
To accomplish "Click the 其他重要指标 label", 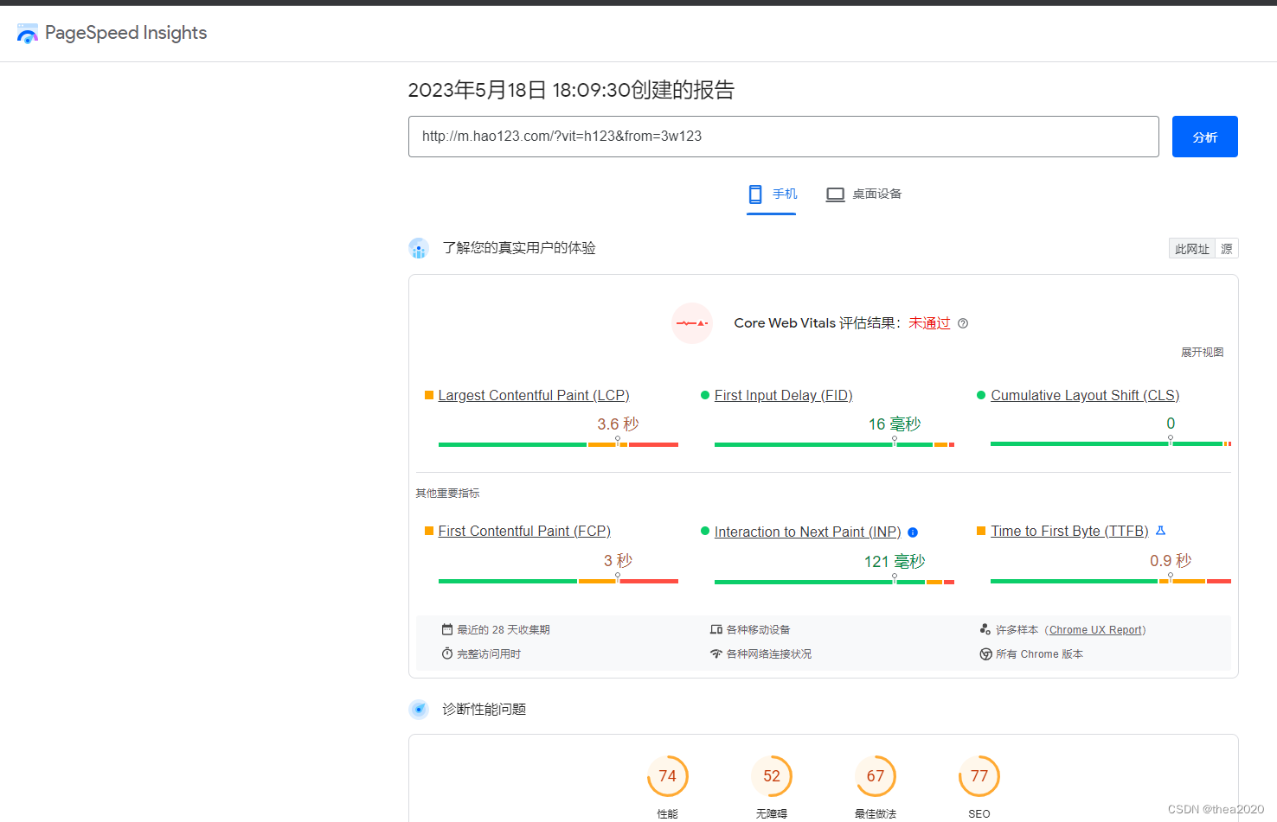I will click(447, 494).
